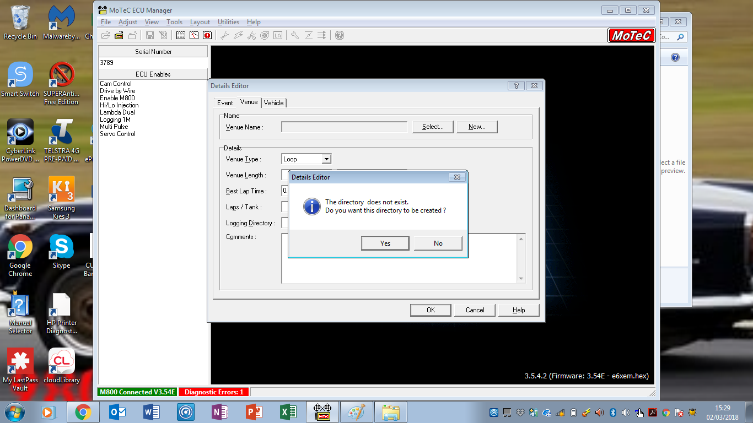Screen dimensions: 753x423
Task: Click serial number value 3789
Action: tap(106, 63)
